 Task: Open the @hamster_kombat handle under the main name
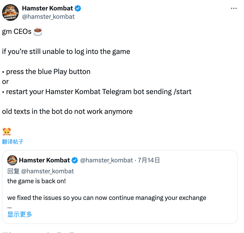tap(48, 17)
